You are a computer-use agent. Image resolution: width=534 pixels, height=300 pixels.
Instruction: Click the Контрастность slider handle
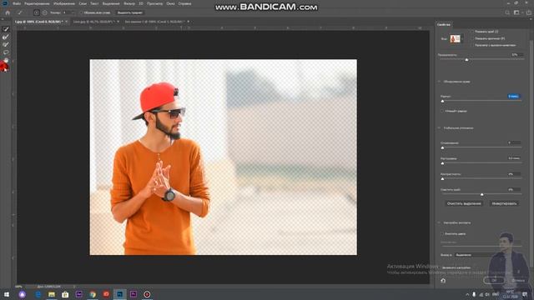pos(442,178)
